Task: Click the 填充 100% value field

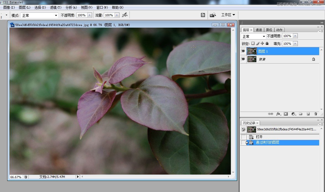Action: pyautogui.click(x=287, y=44)
